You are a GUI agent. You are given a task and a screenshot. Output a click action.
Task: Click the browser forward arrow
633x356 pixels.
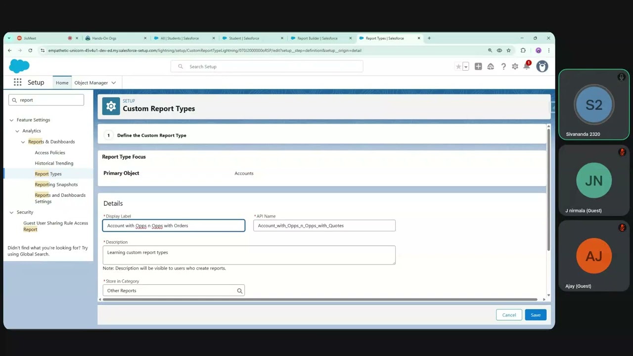[x=20, y=50]
